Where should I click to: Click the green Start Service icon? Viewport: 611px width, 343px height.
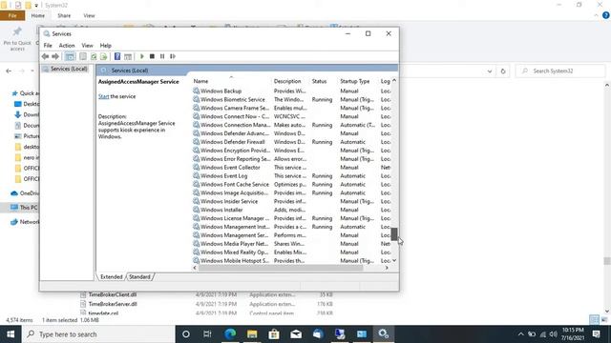(x=142, y=56)
